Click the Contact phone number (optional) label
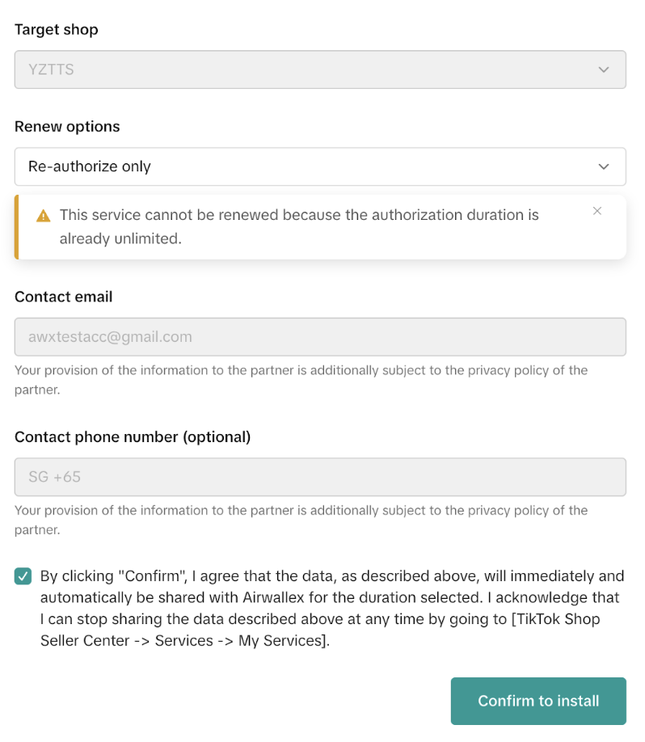Viewport: 645px width, 742px height. point(133,436)
